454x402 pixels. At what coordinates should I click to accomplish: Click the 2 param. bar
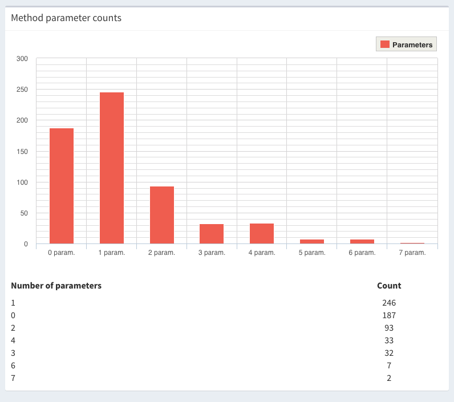[x=162, y=215]
